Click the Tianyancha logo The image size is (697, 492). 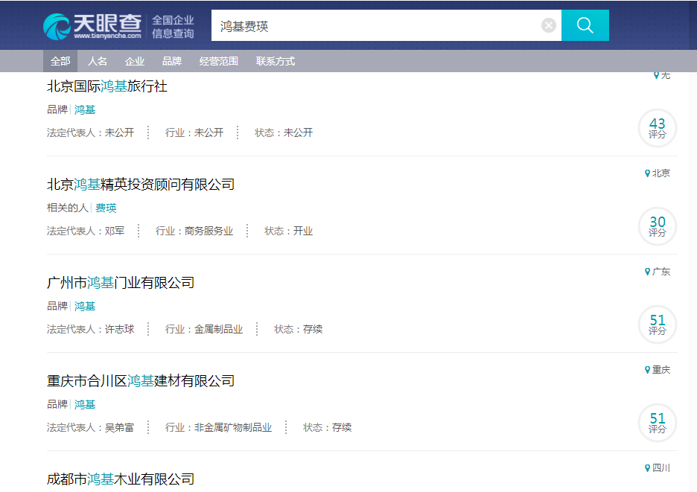pos(92,26)
